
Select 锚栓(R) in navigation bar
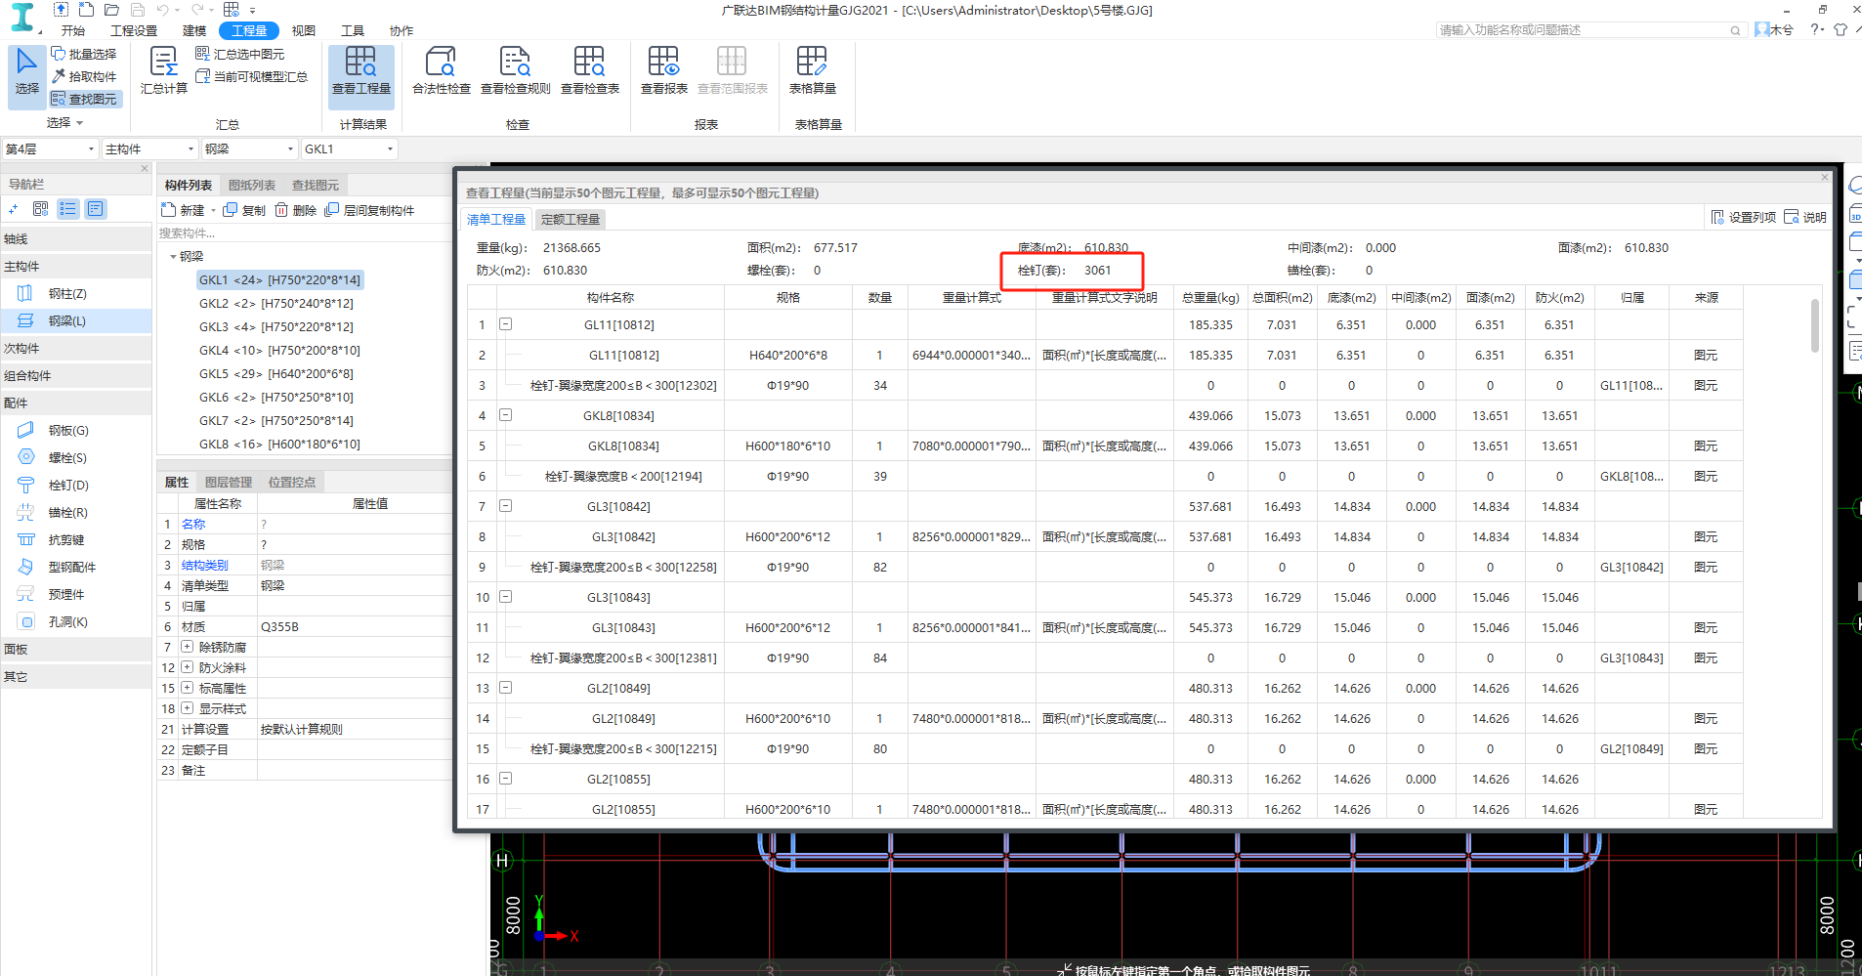tap(67, 512)
